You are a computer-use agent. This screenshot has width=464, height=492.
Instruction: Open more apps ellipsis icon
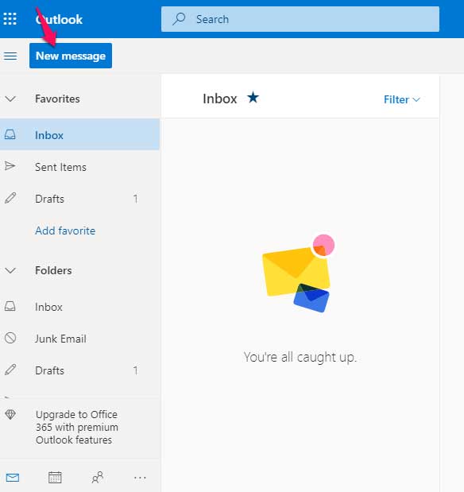pos(140,478)
